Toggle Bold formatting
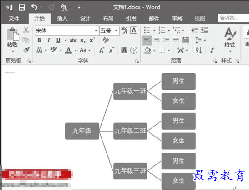249x190 pixels. pyautogui.click(x=39, y=40)
